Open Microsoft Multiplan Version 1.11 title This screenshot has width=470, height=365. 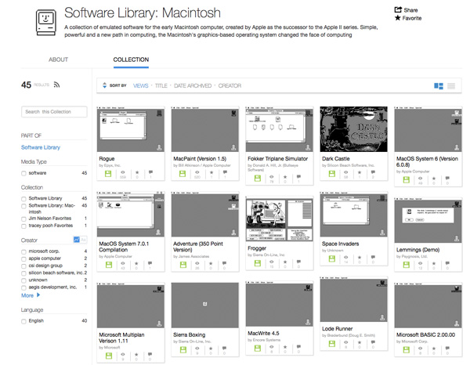[x=121, y=338]
